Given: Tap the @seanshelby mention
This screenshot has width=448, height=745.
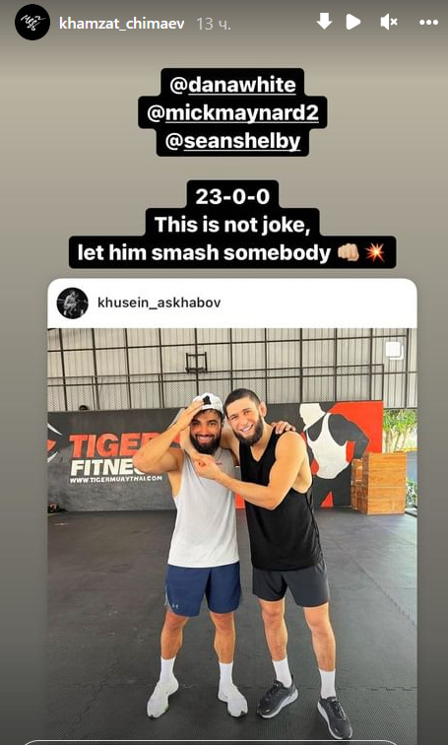Looking at the screenshot, I should 232,142.
